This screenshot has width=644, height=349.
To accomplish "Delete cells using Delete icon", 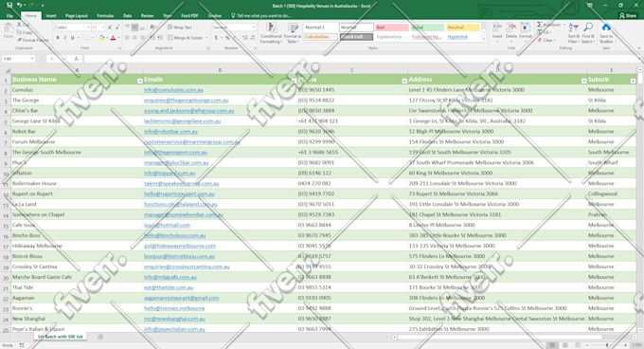I will (511, 32).
